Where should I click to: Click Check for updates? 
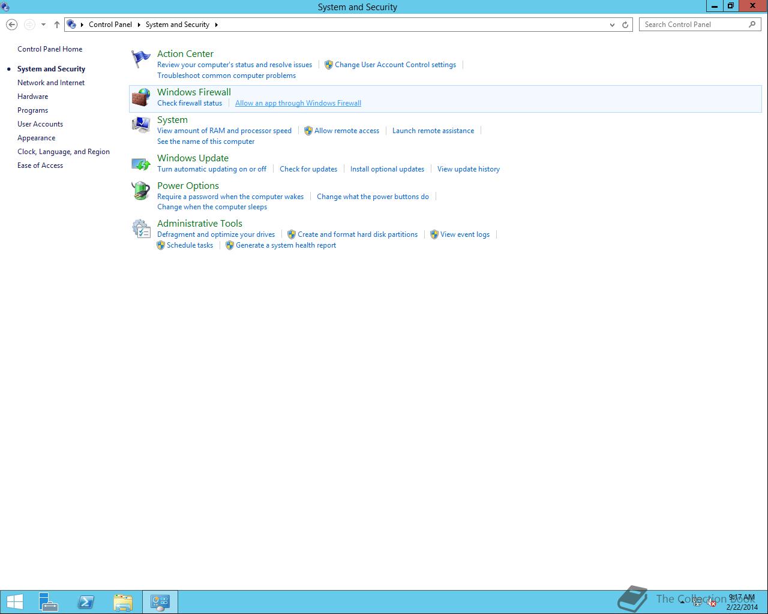308,169
